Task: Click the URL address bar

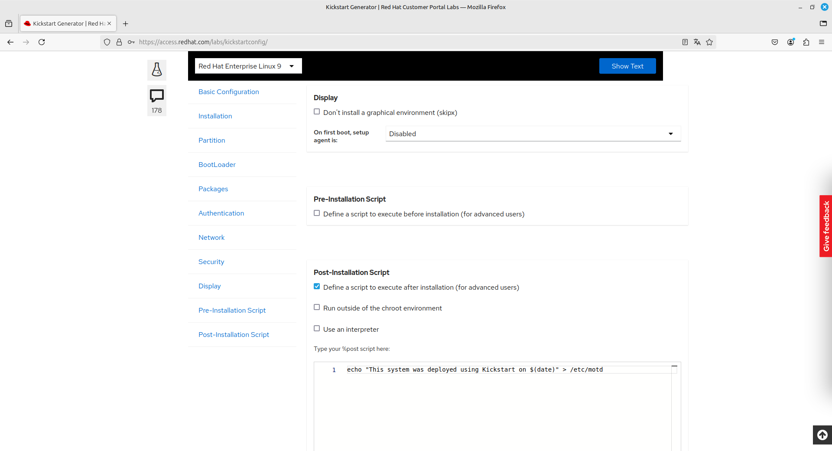Action: pos(407,42)
